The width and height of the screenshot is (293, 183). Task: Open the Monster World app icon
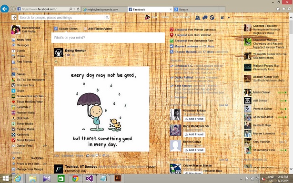[x=13, y=112]
